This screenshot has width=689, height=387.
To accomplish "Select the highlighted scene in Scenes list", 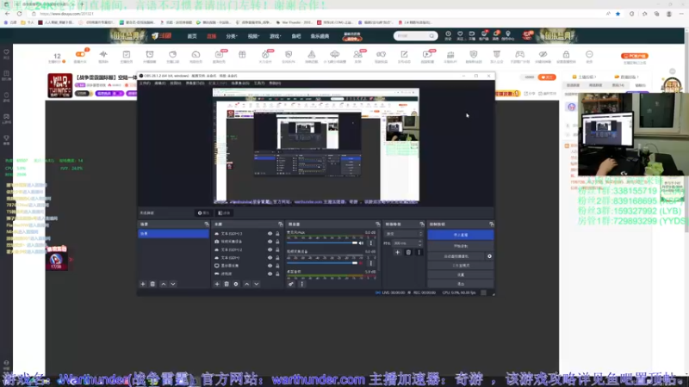I will (x=174, y=234).
